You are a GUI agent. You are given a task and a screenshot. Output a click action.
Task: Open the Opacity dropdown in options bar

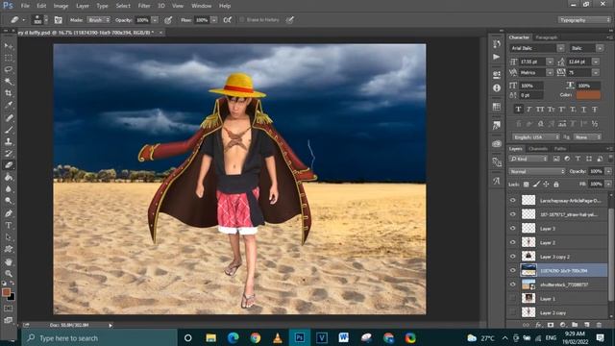tap(156, 20)
